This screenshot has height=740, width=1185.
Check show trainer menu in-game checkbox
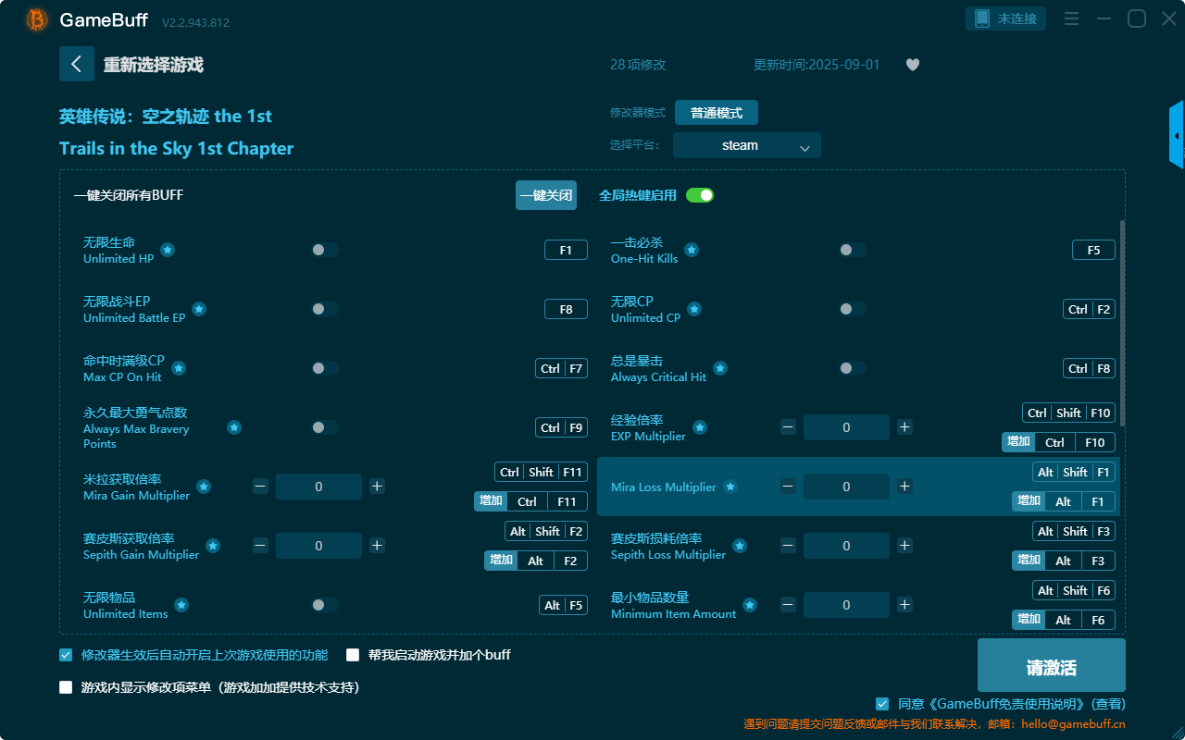pyautogui.click(x=66, y=687)
